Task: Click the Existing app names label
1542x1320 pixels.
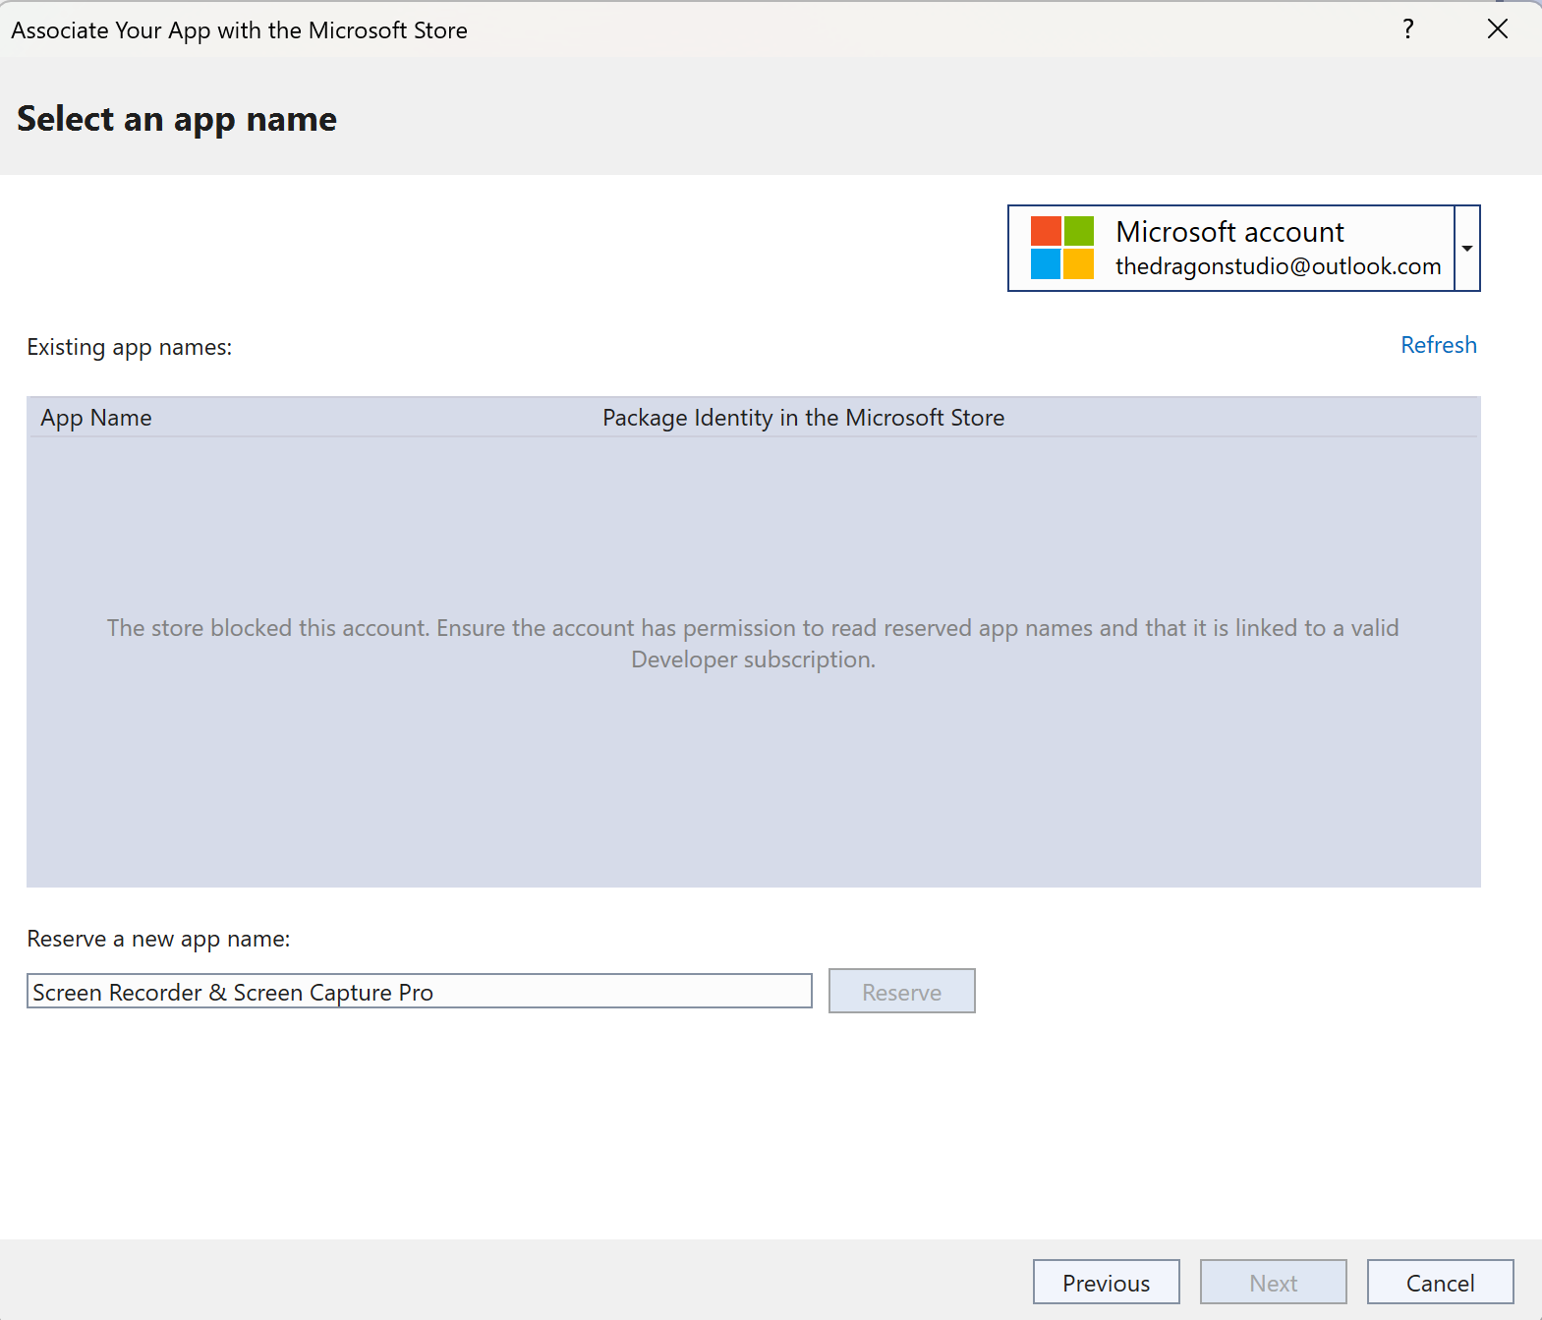Action: tap(130, 347)
